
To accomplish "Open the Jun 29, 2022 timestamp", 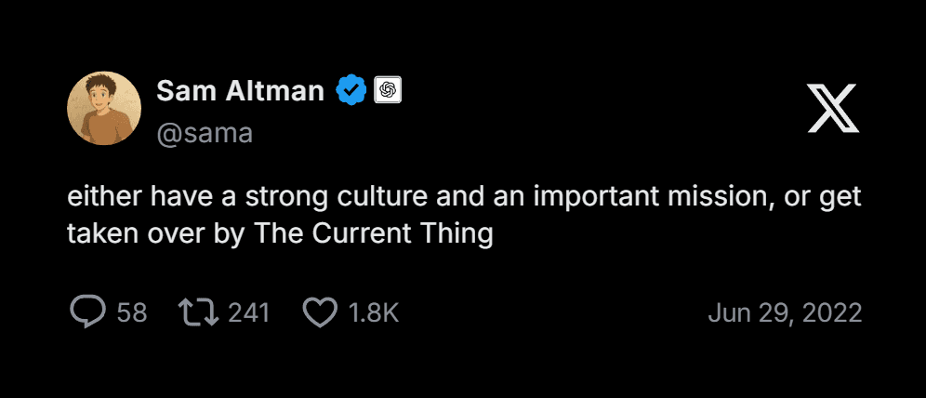I will point(785,312).
